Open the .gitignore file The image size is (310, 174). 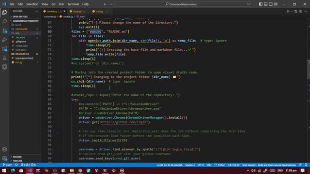(25, 42)
